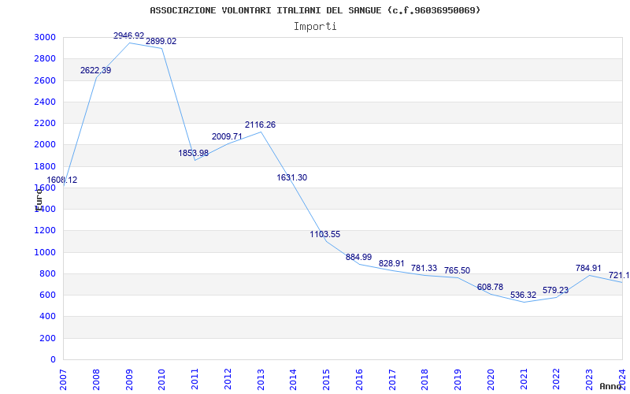Viewport: 630px width, 394px height.
Task: Click the chart title ASSOCIAZIONE VOLONTARI ITALIANI DEL SANGUE
Action: point(315,10)
